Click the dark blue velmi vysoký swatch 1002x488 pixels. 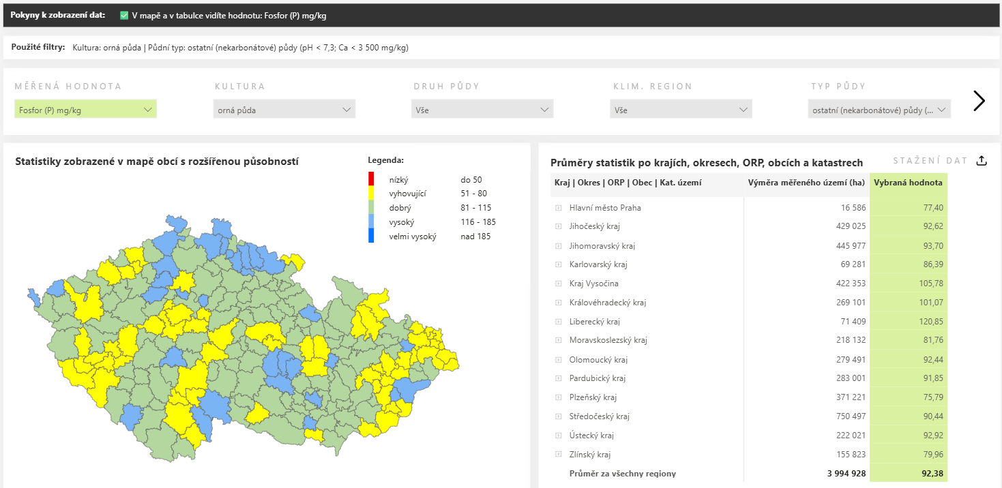(371, 237)
